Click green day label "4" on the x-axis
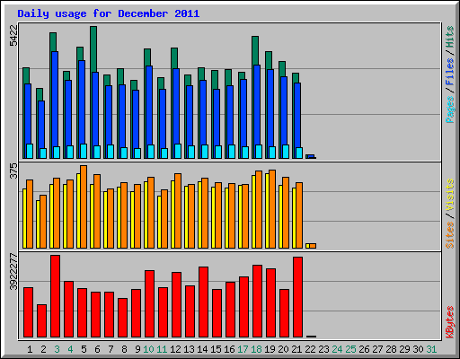Image resolution: width=460 pixels, height=359 pixels. 70,349
